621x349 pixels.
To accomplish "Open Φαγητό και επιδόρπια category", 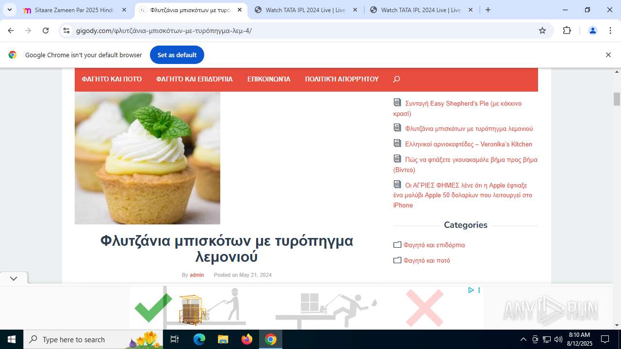I will (x=434, y=245).
